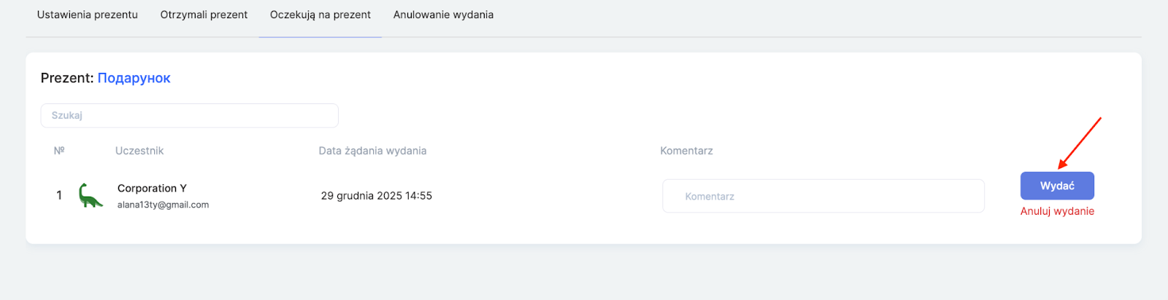This screenshot has height=300, width=1168.
Task: Open the Ustawienia prezentu tab
Action: click(88, 15)
